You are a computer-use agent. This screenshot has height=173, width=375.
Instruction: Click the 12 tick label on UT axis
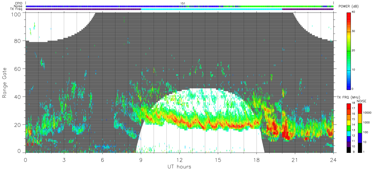tap(179, 160)
